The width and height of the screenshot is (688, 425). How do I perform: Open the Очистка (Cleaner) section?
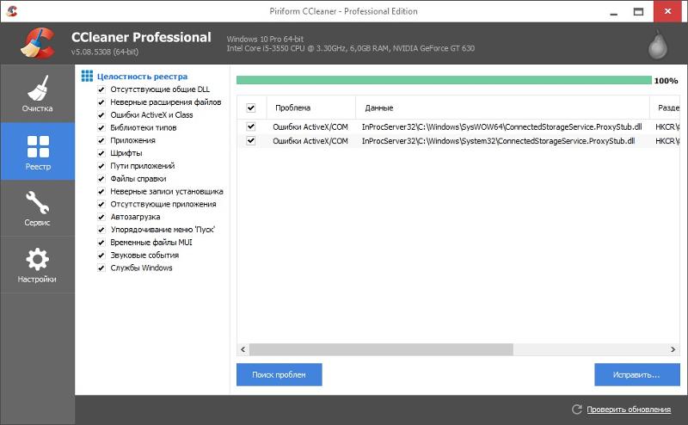[37, 94]
